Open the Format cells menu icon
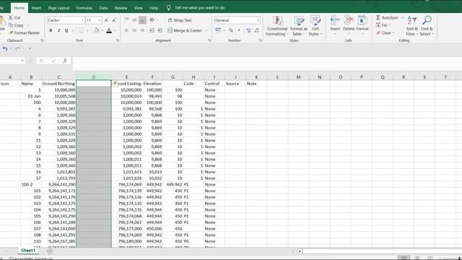Viewport: 462px width, 260px height. pos(362,21)
